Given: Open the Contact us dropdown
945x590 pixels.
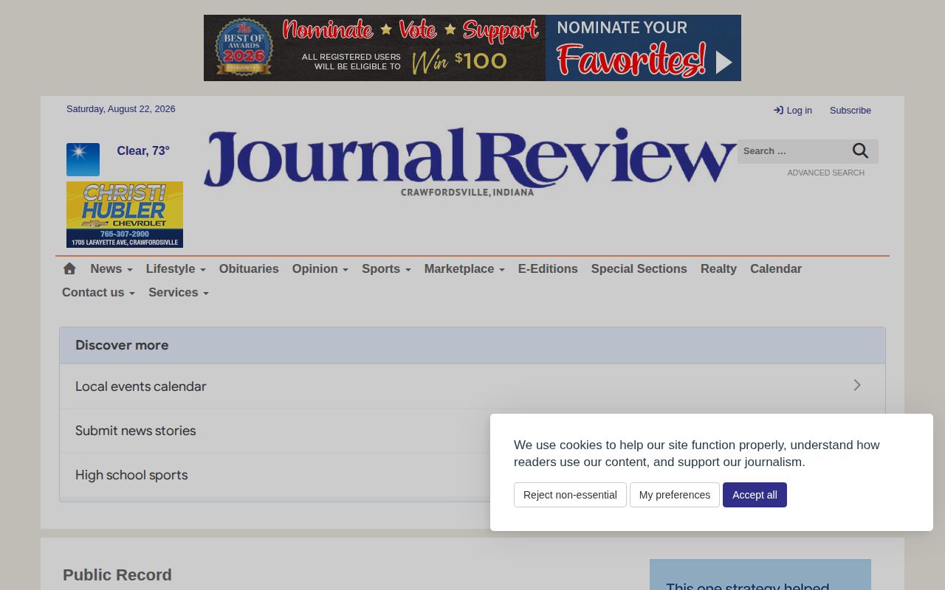Looking at the screenshot, I should coord(98,292).
